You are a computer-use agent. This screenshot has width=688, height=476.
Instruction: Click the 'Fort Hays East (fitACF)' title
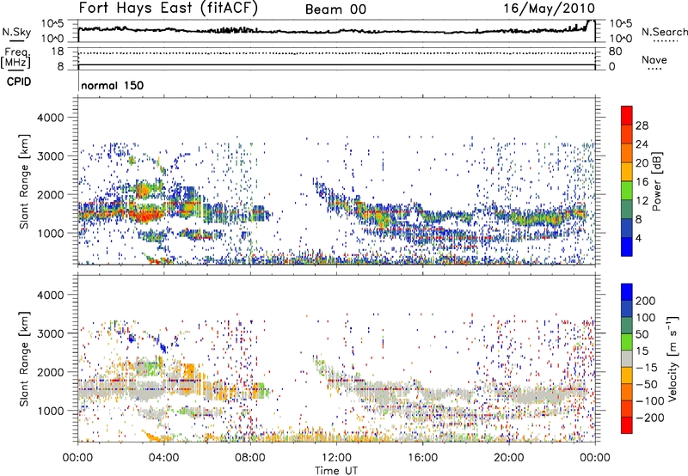click(x=169, y=8)
